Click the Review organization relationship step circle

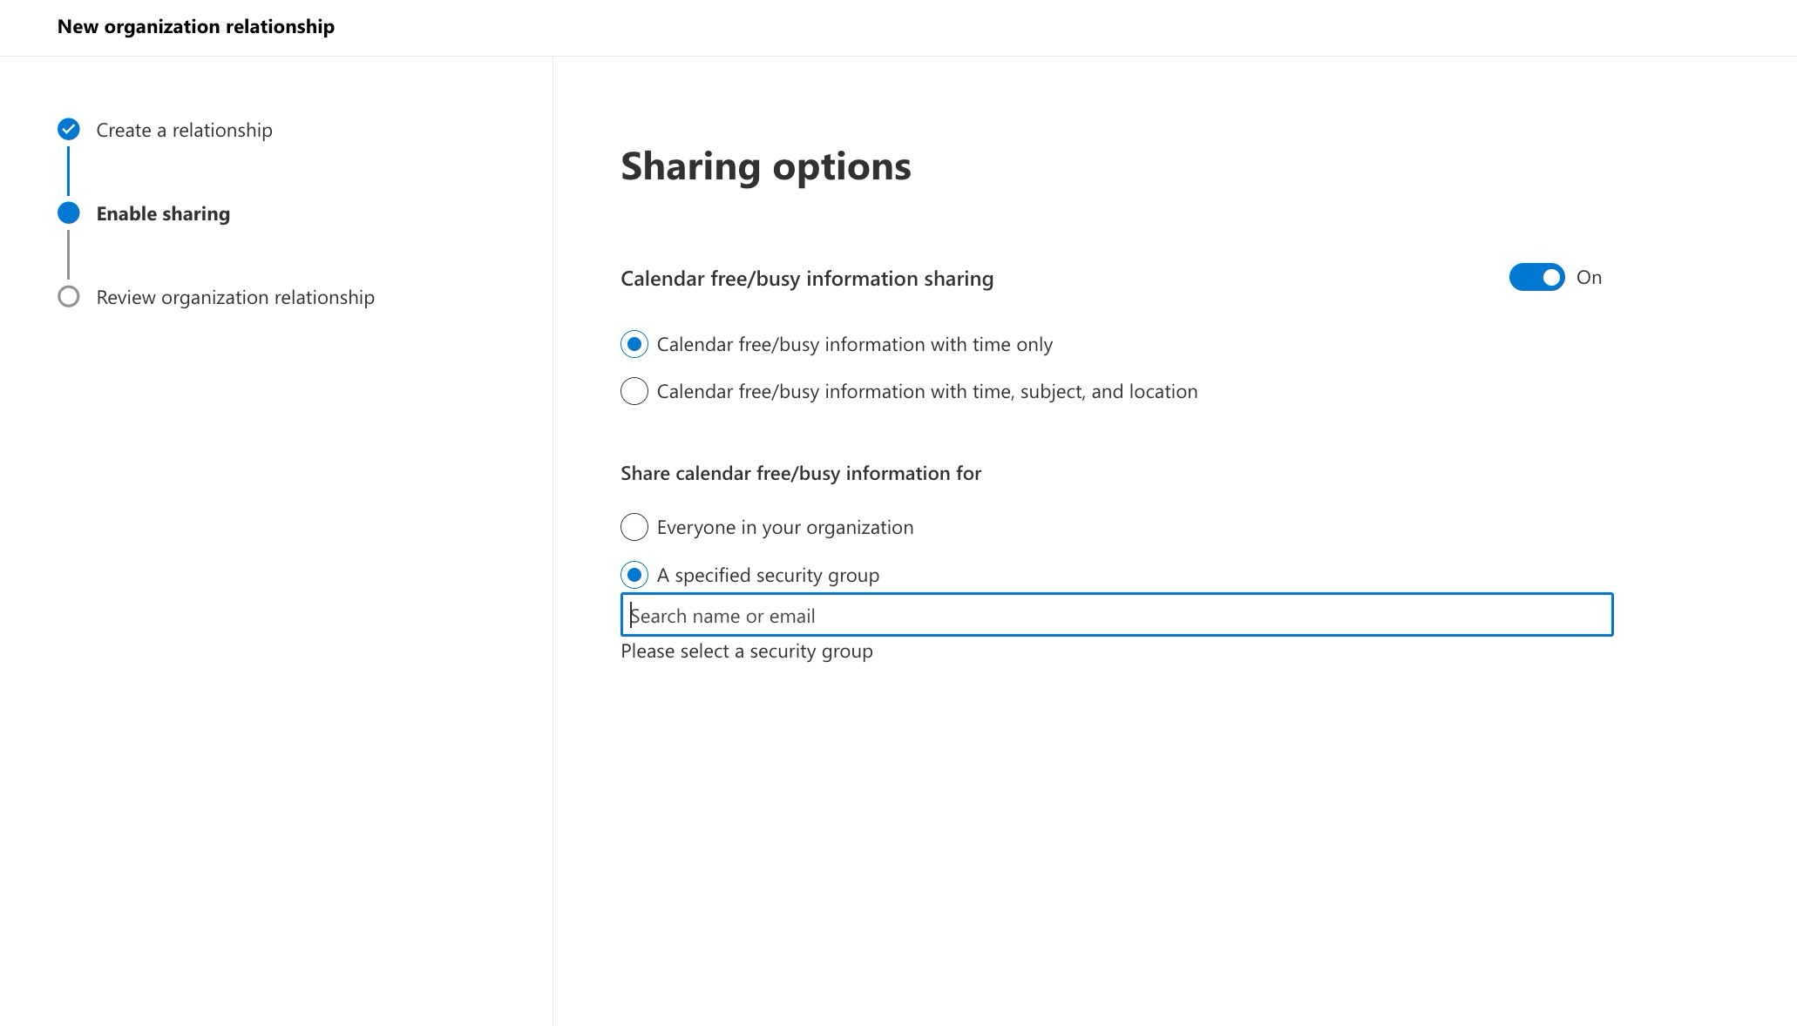click(68, 297)
